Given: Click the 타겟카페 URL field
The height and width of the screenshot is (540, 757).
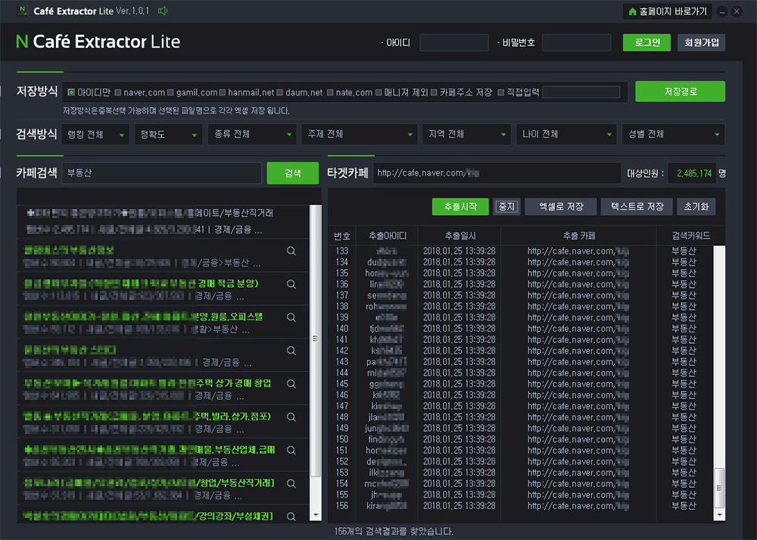Looking at the screenshot, I should pos(497,173).
